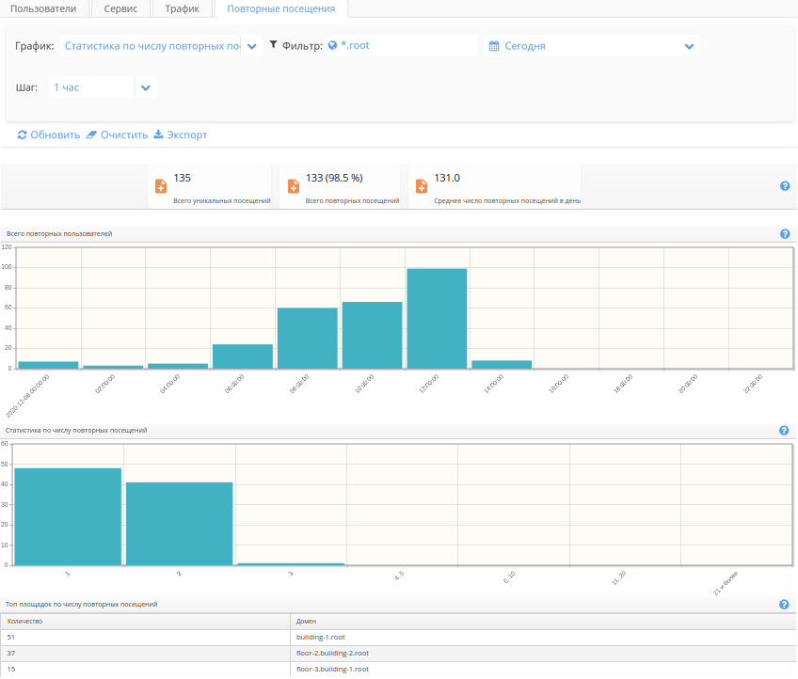This screenshot has width=798, height=679.
Task: Click the calendar icon in the date selector
Action: (x=494, y=46)
